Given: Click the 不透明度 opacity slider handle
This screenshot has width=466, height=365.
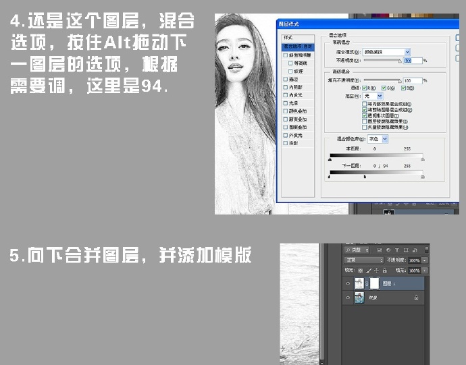Looking at the screenshot, I should coord(400,61).
